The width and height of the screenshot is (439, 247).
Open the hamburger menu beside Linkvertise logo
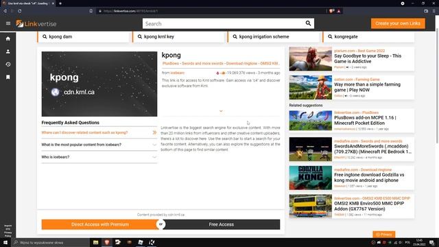[x=8, y=23]
